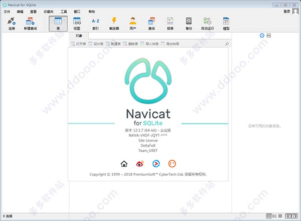Image resolution: width=301 pixels, height=221 pixels.
Task: Click the 新建表 new table button
Action: [x=113, y=44]
